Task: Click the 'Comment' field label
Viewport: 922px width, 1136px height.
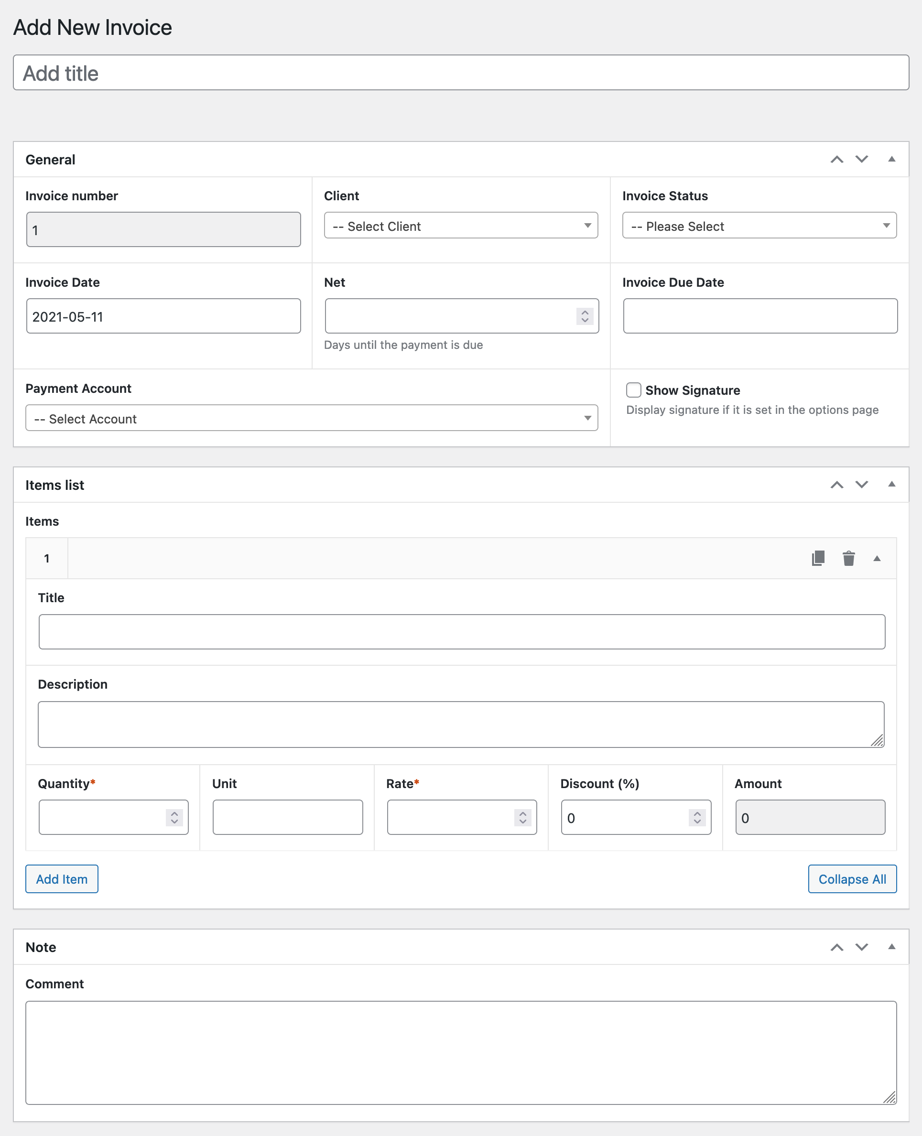Action: [54, 984]
